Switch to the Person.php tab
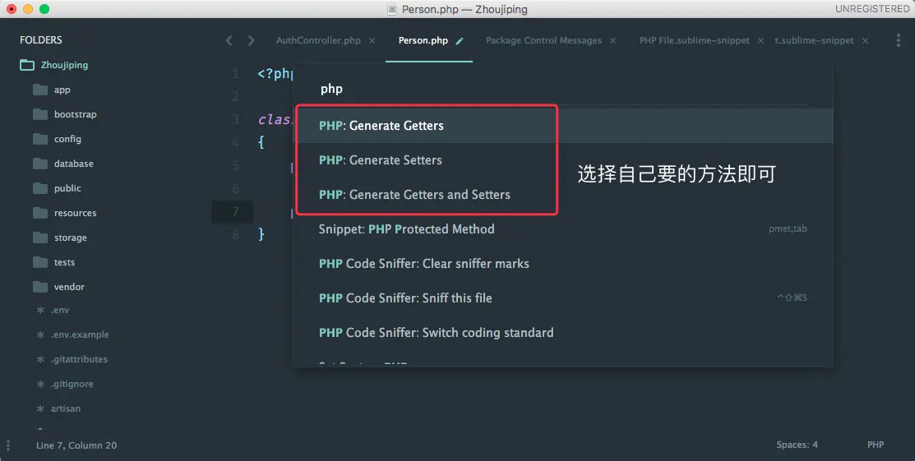This screenshot has width=915, height=461. click(423, 40)
